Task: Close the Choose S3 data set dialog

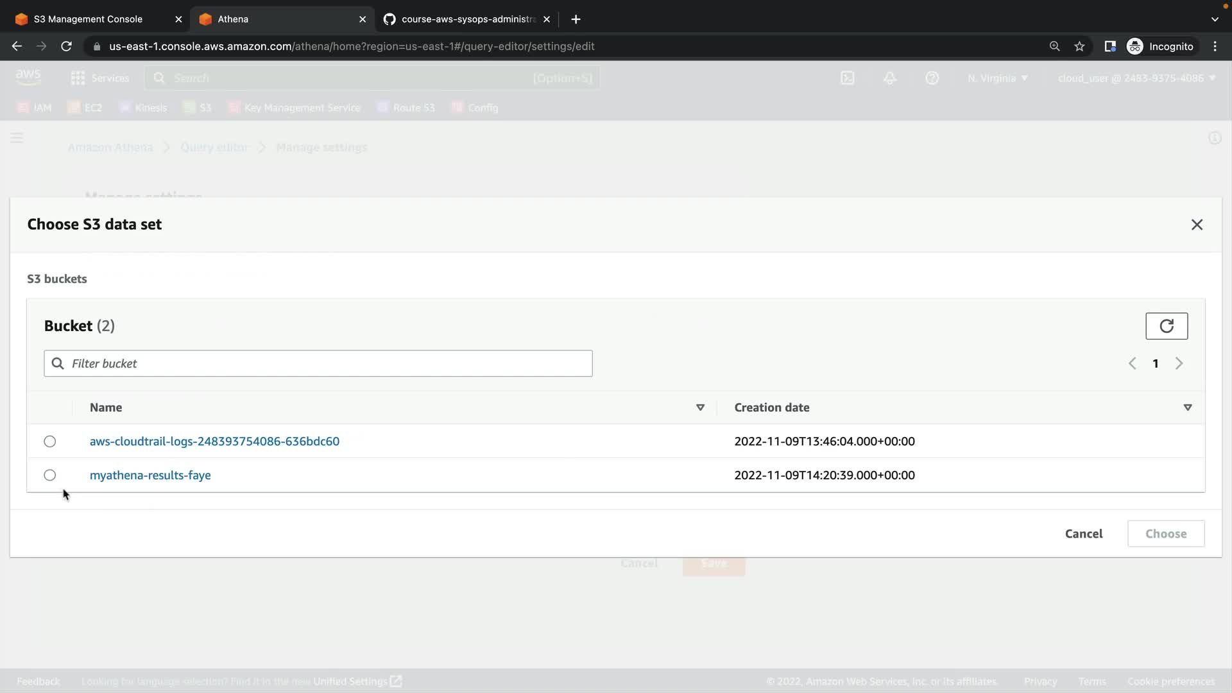Action: point(1196,225)
